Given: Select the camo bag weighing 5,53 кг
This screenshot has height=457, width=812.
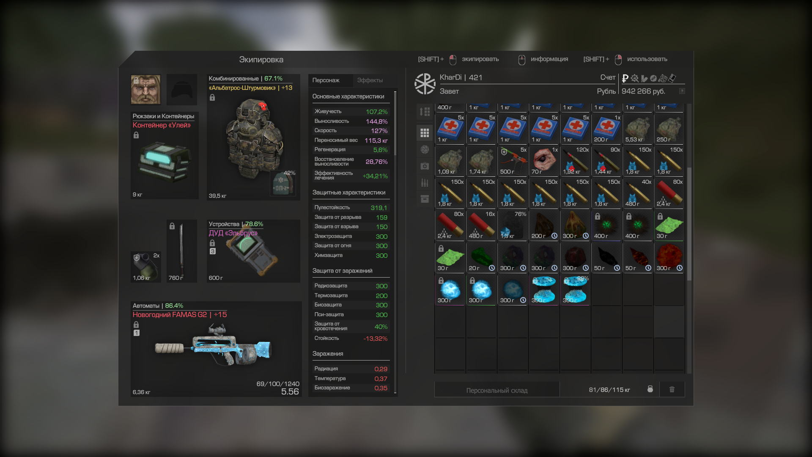Looking at the screenshot, I should (638, 129).
